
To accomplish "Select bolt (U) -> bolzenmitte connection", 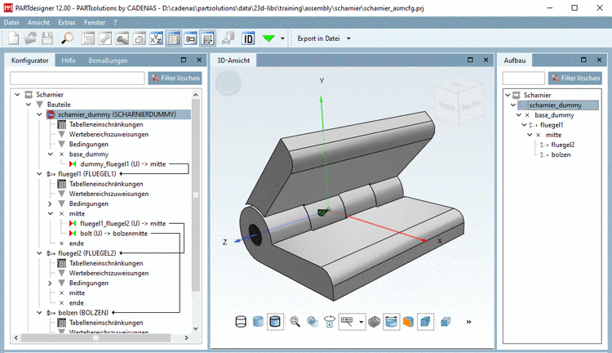I will tap(113, 234).
